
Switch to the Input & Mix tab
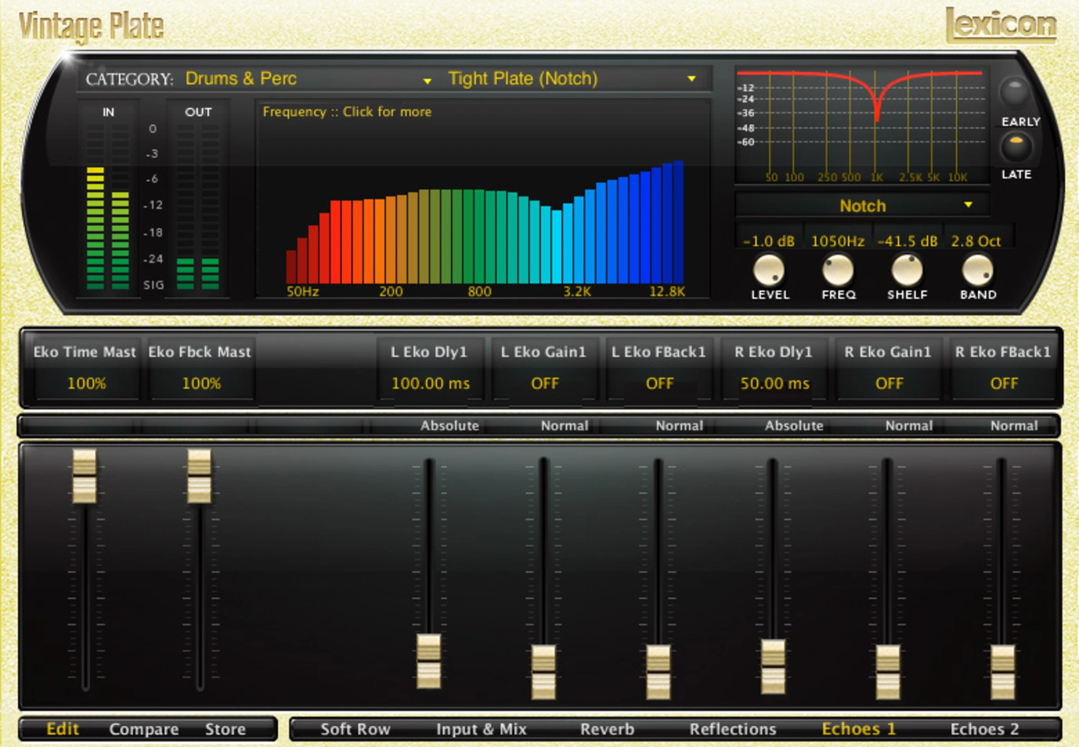click(481, 729)
